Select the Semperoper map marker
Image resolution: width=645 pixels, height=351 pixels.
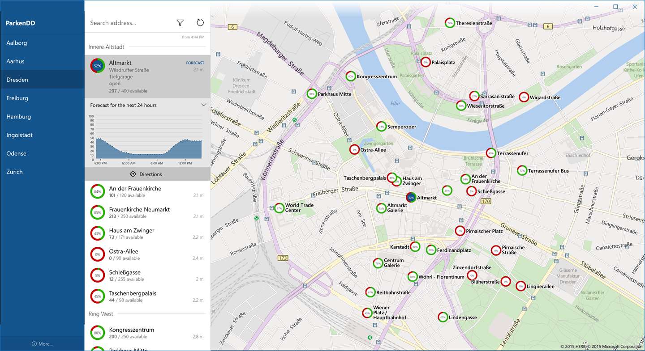381,127
